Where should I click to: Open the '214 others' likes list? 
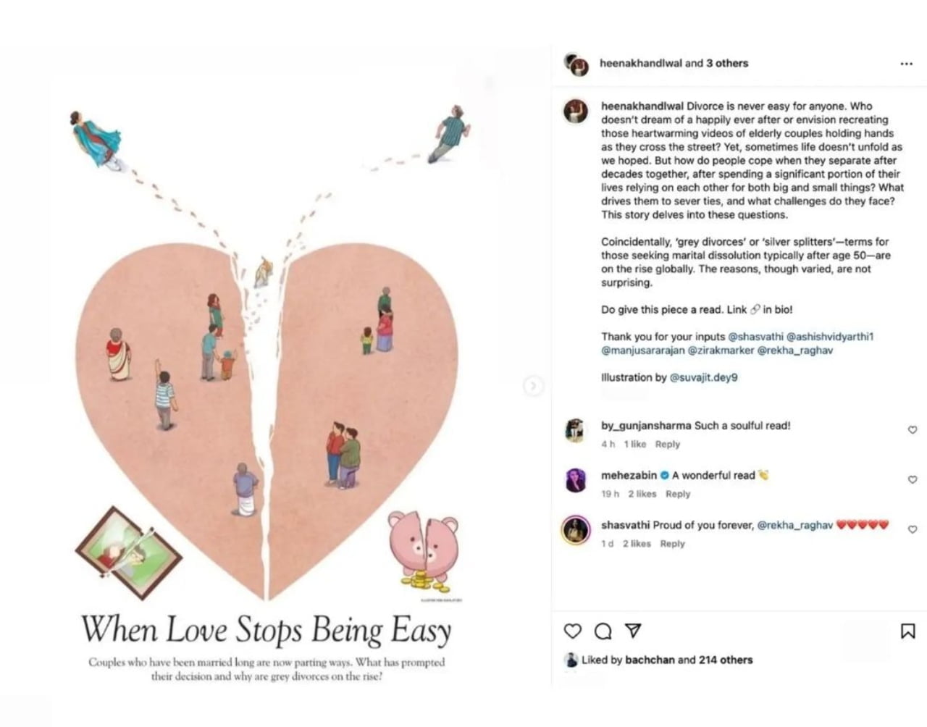coord(726,660)
